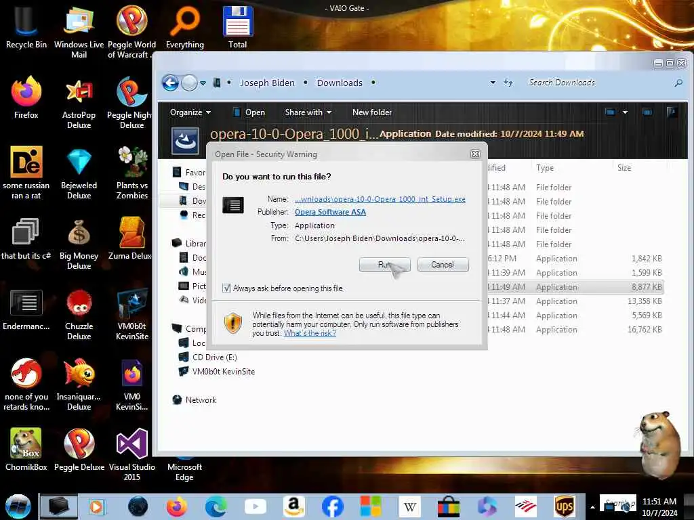Viewport: 694px width, 520px height.
Task: Open recent locations dropdown beside nav arrows
Action: coord(203,83)
